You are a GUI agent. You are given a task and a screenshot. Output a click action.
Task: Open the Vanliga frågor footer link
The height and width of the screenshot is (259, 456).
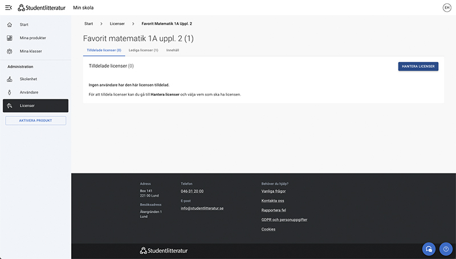pos(274,191)
